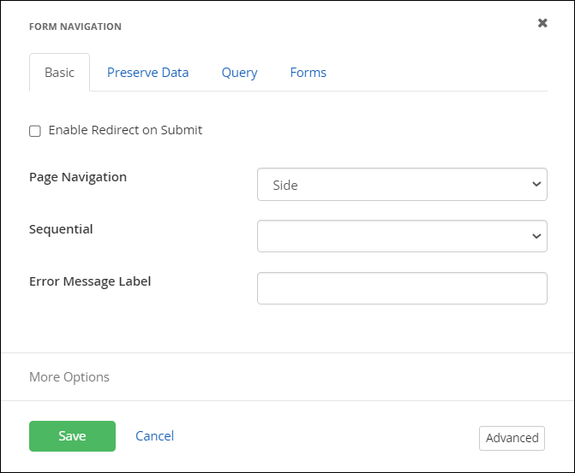Switch to the Basic tab
This screenshot has height=473, width=575.
click(x=59, y=73)
